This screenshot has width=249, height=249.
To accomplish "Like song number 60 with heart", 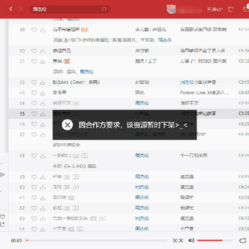I will (34, 187).
